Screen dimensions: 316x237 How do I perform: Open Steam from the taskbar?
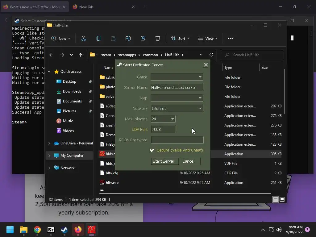(64, 230)
